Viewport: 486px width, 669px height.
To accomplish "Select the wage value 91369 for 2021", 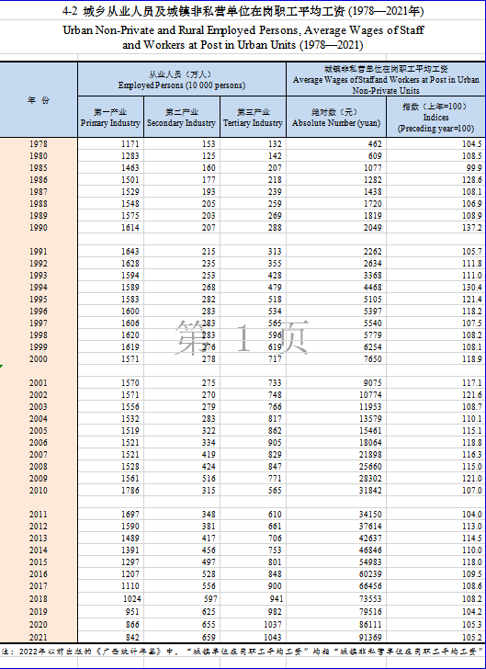I will coord(336,637).
